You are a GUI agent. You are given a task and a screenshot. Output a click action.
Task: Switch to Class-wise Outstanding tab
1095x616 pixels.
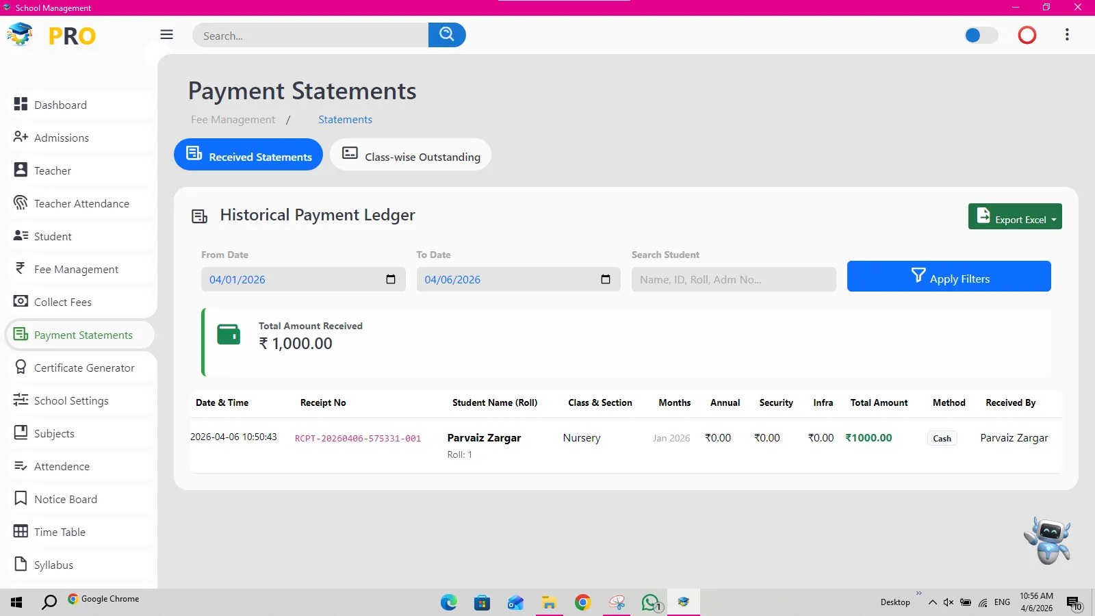point(411,155)
